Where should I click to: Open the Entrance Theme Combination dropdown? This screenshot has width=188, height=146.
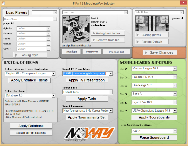pos(30,73)
